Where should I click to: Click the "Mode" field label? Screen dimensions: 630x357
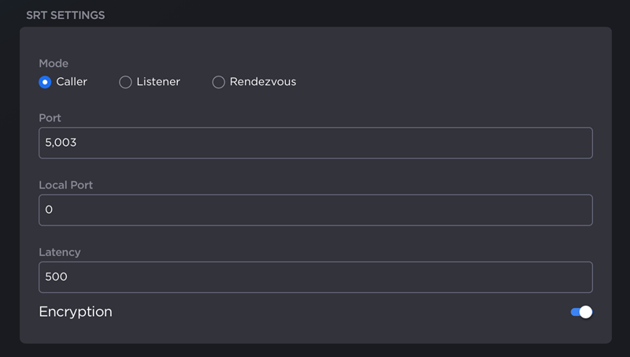(x=54, y=63)
